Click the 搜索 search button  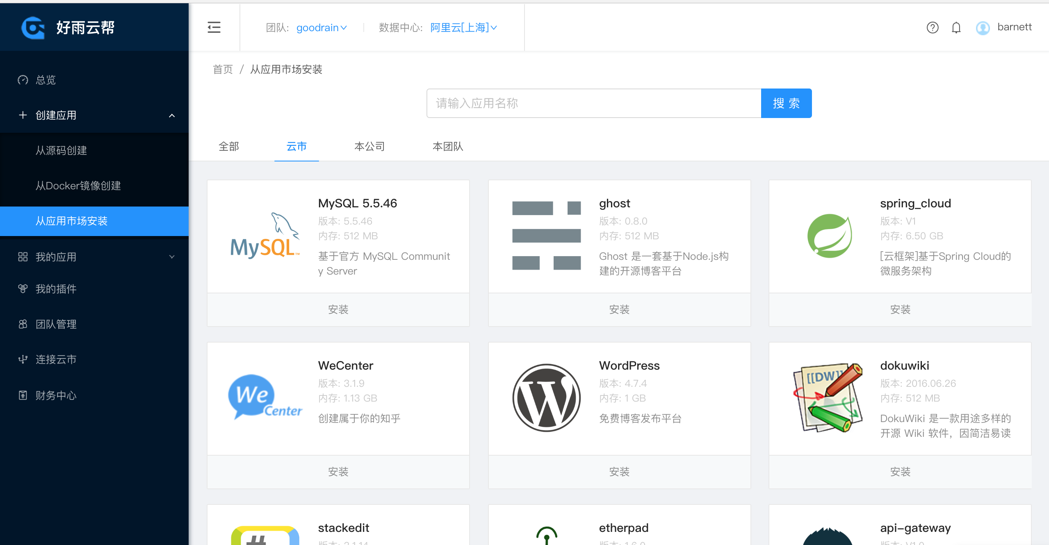coord(786,103)
